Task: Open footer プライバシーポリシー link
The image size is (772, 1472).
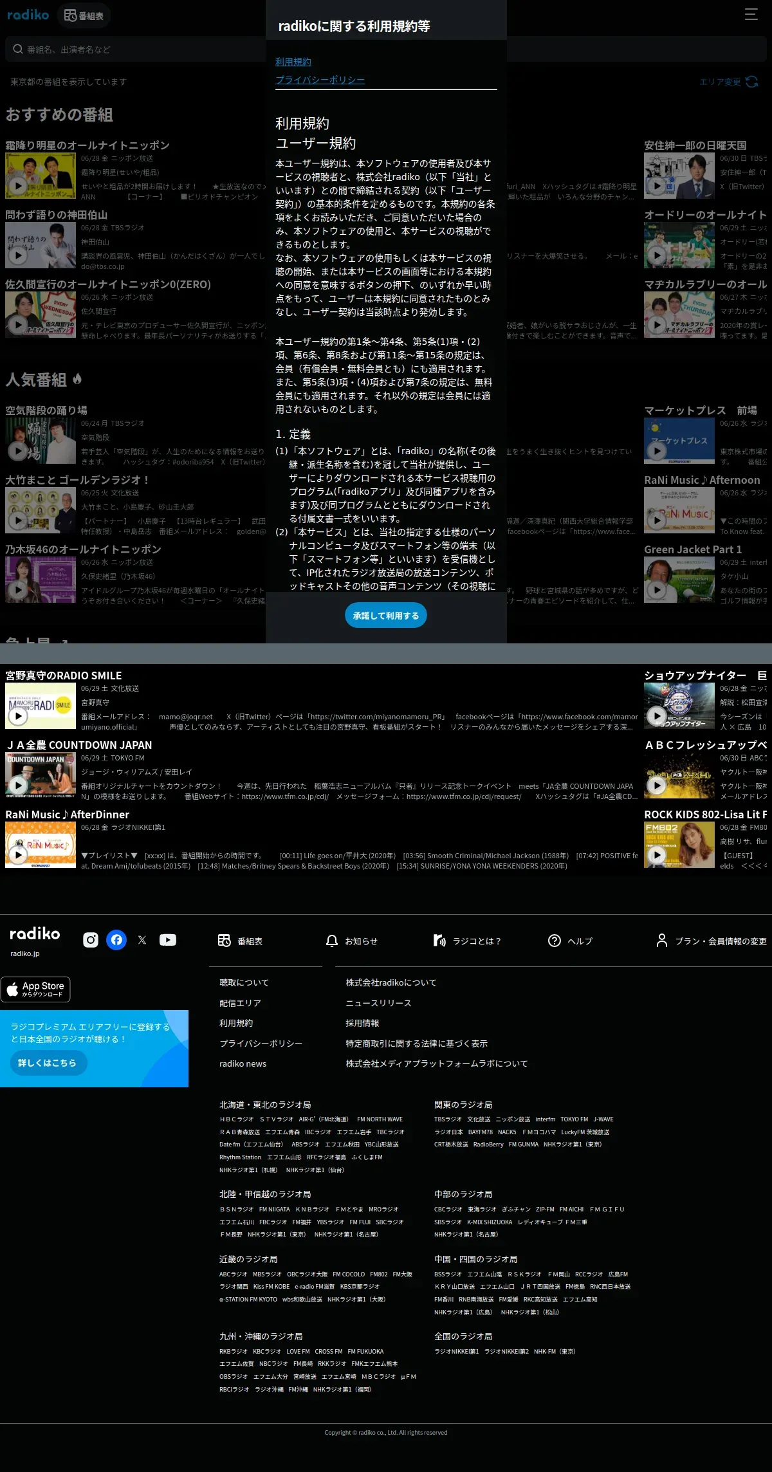Action: click(261, 1044)
